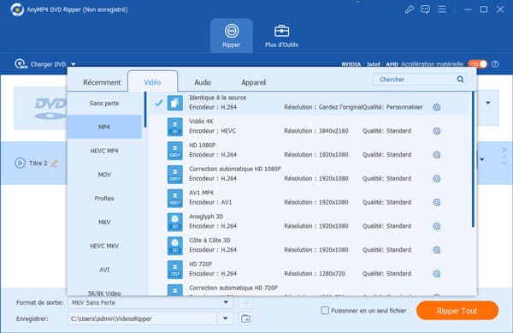
Task: Open the Format de sortie dropdown
Action: pos(226,302)
